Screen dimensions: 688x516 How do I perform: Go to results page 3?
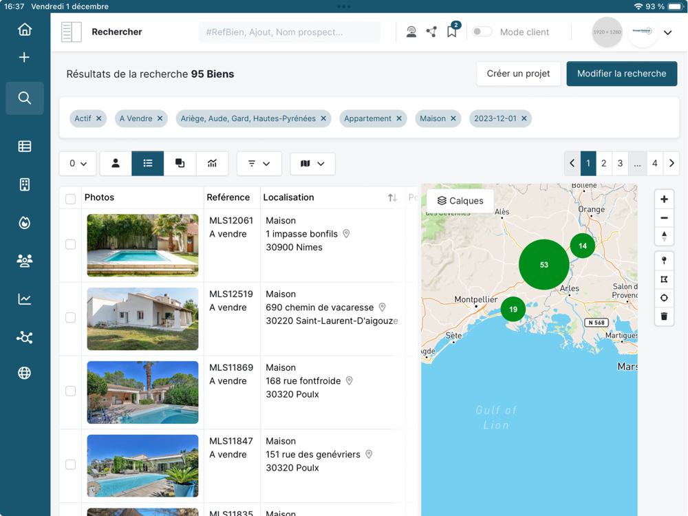click(620, 163)
